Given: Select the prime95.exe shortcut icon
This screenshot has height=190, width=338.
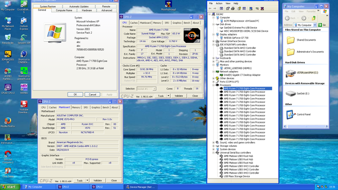Looking at the screenshot, I should click(24, 74).
